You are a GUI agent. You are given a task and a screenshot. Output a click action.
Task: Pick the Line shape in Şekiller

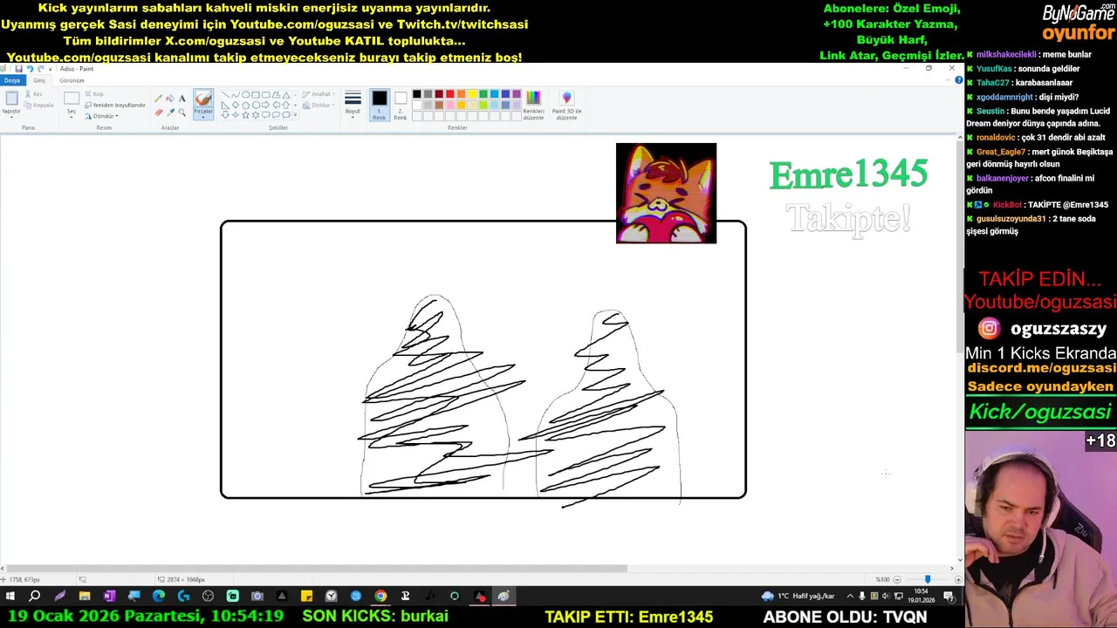pyautogui.click(x=225, y=94)
